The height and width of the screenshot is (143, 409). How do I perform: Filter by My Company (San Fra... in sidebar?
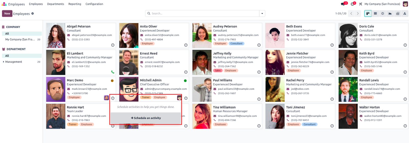pos(20,39)
